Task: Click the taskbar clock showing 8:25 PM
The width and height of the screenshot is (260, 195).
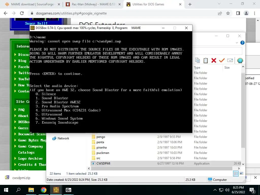Action: point(238,190)
